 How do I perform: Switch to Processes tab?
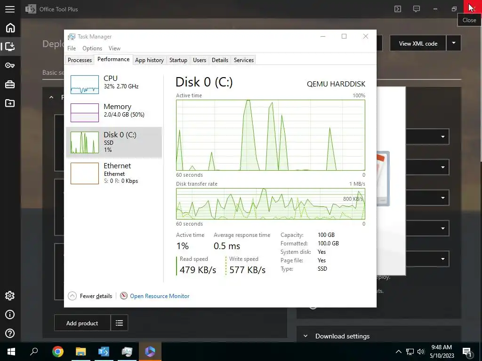[x=80, y=60]
